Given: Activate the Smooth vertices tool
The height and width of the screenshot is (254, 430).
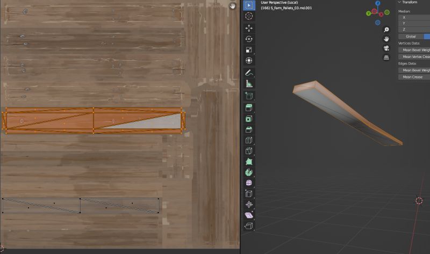Looking at the screenshot, I should click(249, 183).
